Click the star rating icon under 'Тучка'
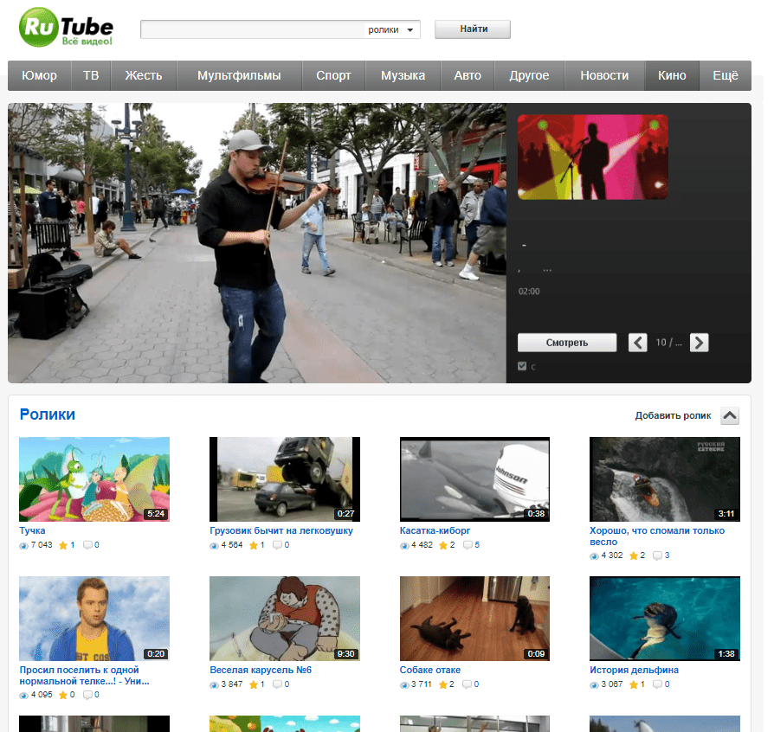The image size is (774, 732). click(63, 545)
